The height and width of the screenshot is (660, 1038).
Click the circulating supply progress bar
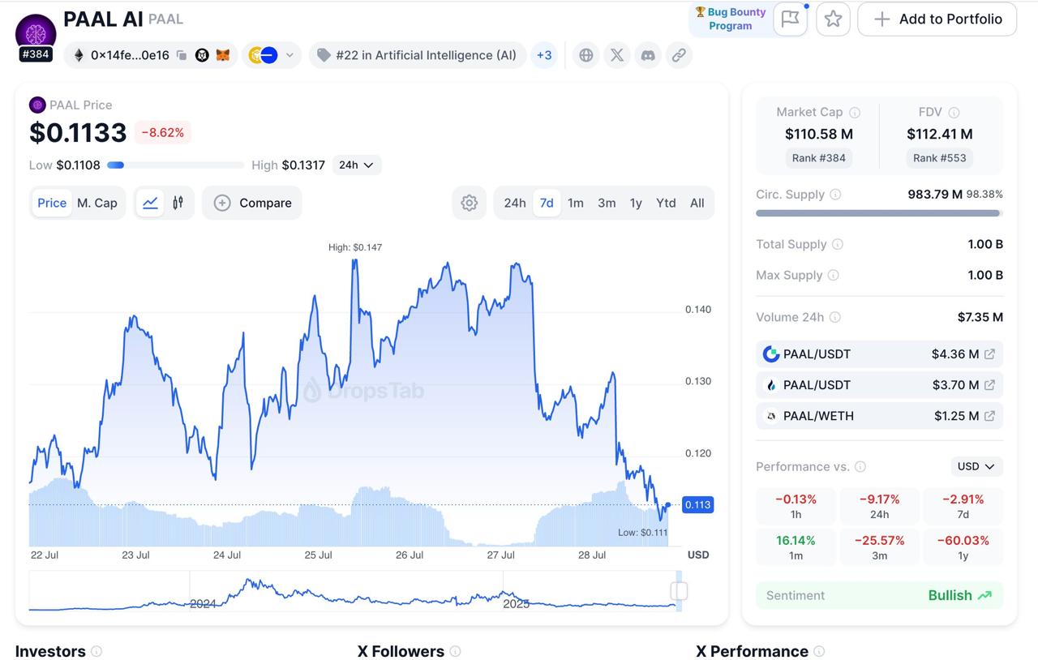pyautogui.click(x=879, y=213)
